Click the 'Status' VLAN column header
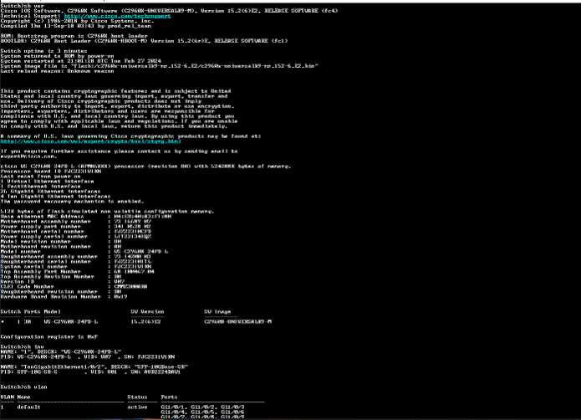This screenshot has height=420, width=581. 137,397
